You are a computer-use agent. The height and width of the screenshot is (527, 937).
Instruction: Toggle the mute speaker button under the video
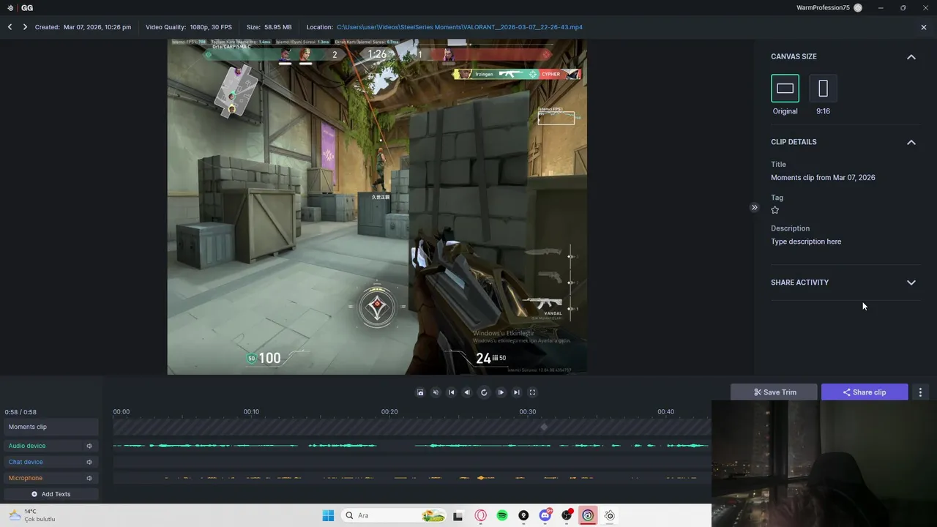tap(436, 392)
